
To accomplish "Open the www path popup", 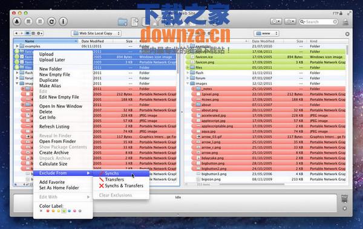I will pyautogui.click(x=266, y=33).
